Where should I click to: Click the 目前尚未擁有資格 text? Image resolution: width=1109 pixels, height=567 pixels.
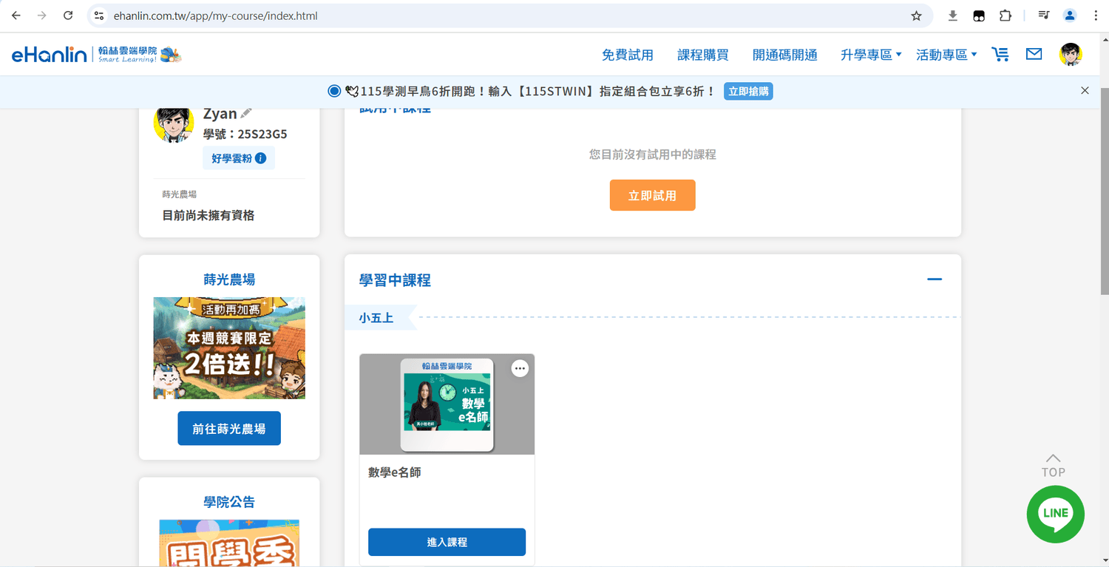pos(208,215)
